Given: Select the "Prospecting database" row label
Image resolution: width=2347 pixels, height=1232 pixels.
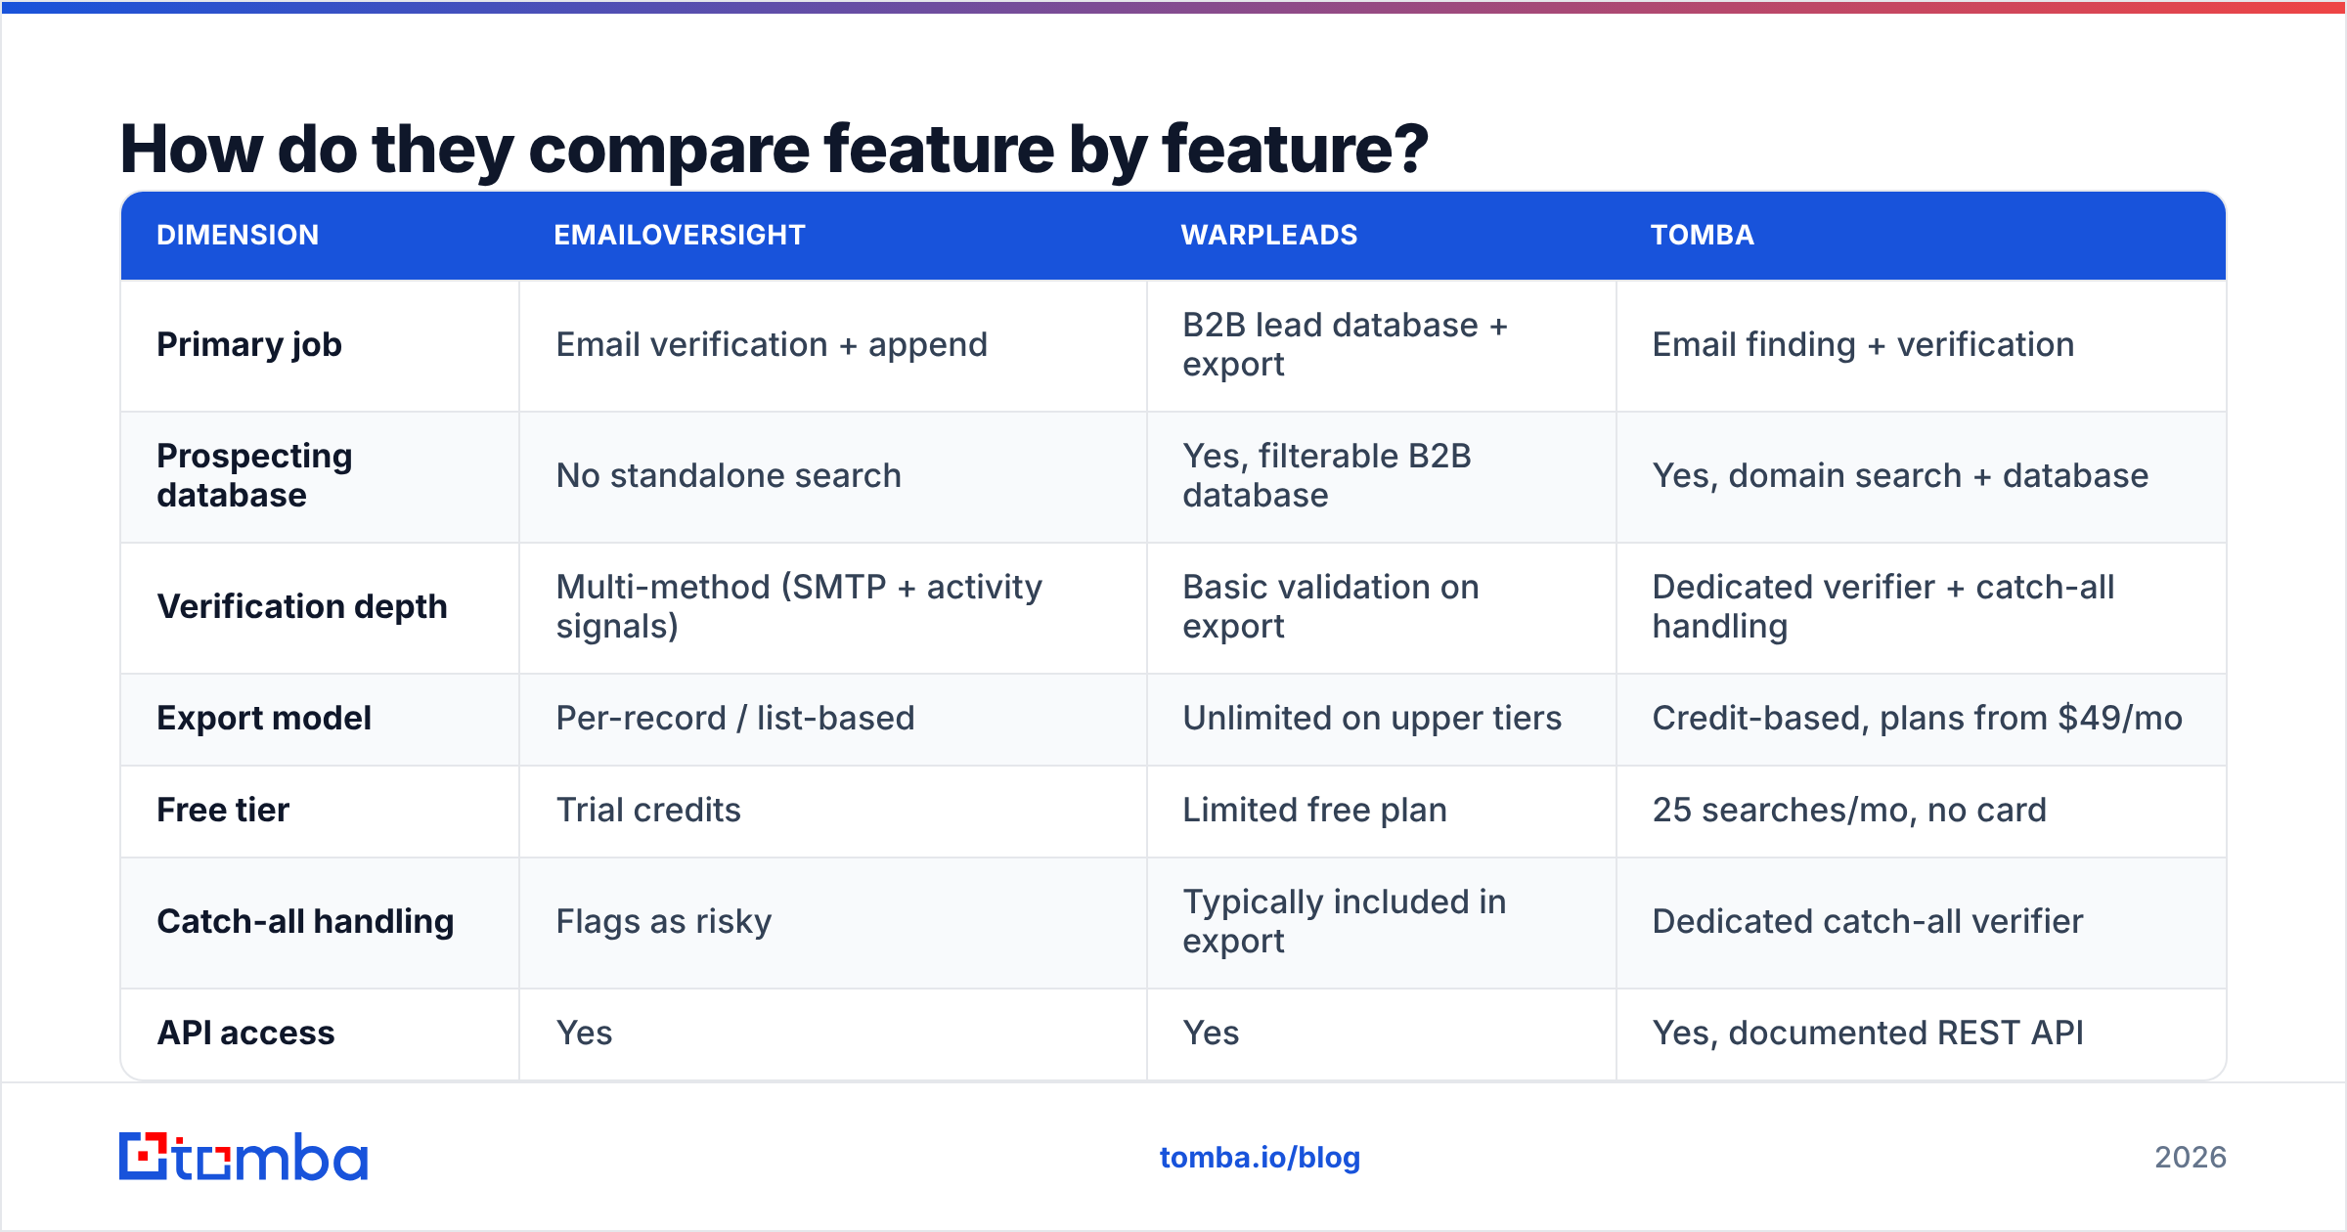Looking at the screenshot, I should (x=254, y=476).
